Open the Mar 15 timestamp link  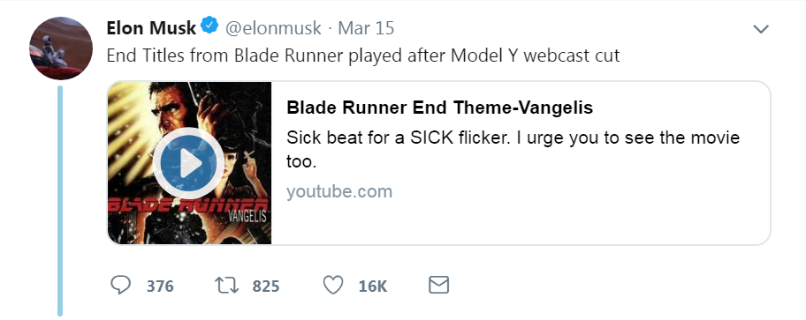(x=366, y=27)
